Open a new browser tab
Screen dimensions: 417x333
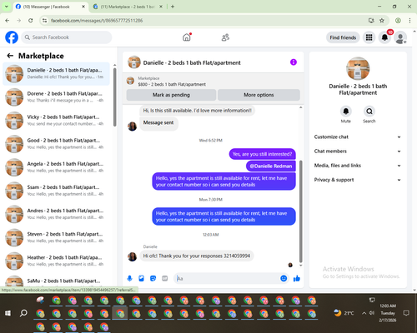pos(173,7)
